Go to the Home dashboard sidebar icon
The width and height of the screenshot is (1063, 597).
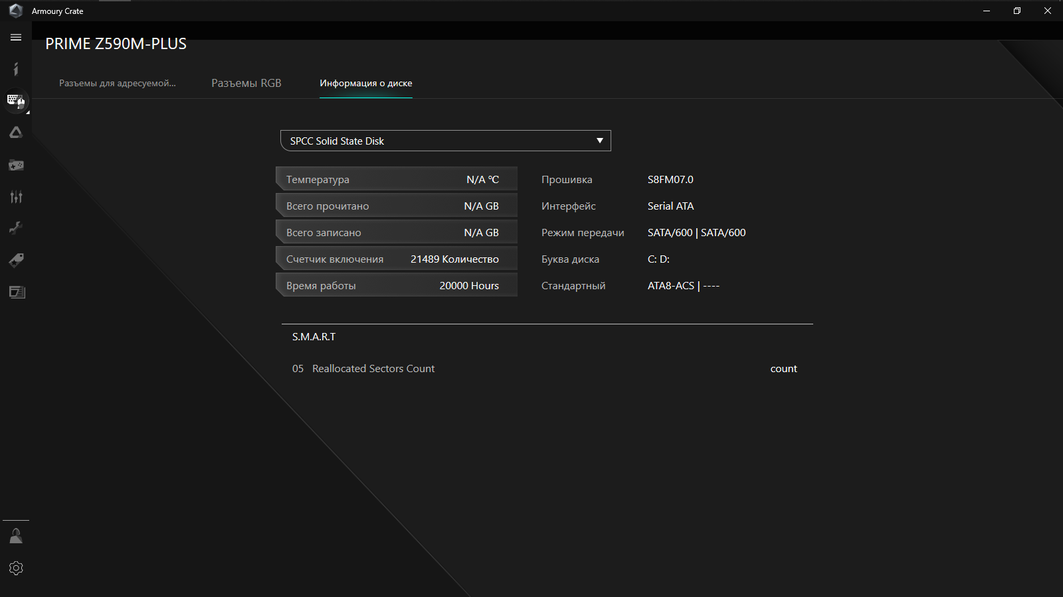coord(16,69)
